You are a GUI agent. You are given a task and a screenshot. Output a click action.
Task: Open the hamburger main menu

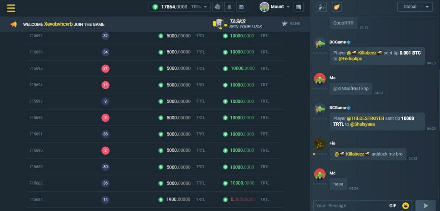[11, 8]
